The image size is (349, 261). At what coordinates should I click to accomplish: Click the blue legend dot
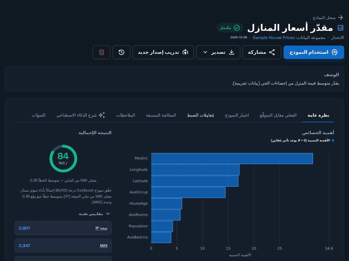(x=333, y=140)
